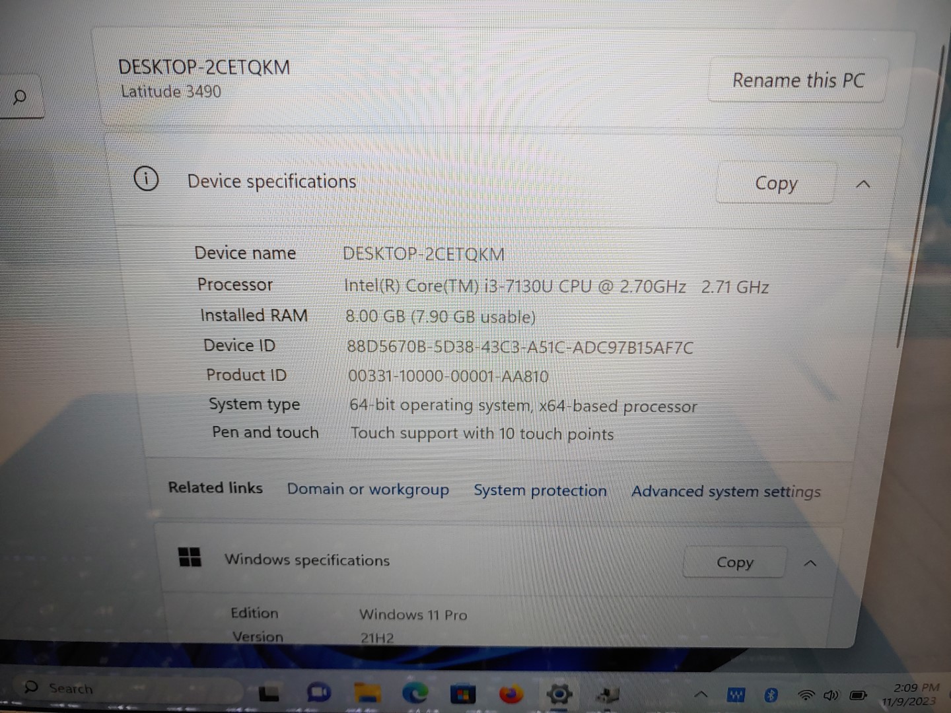951x713 pixels.
Task: Copy the Device specifications
Action: tap(776, 184)
